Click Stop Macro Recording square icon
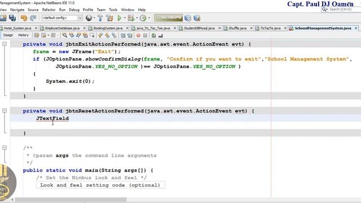Image resolution: width=361 pixels, height=203 pixels. click(x=146, y=36)
